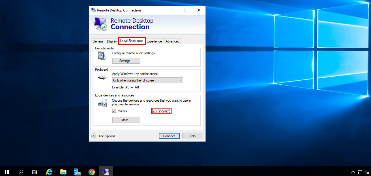The height and width of the screenshot is (176, 371).
Task: Click the More... button
Action: (x=126, y=120)
